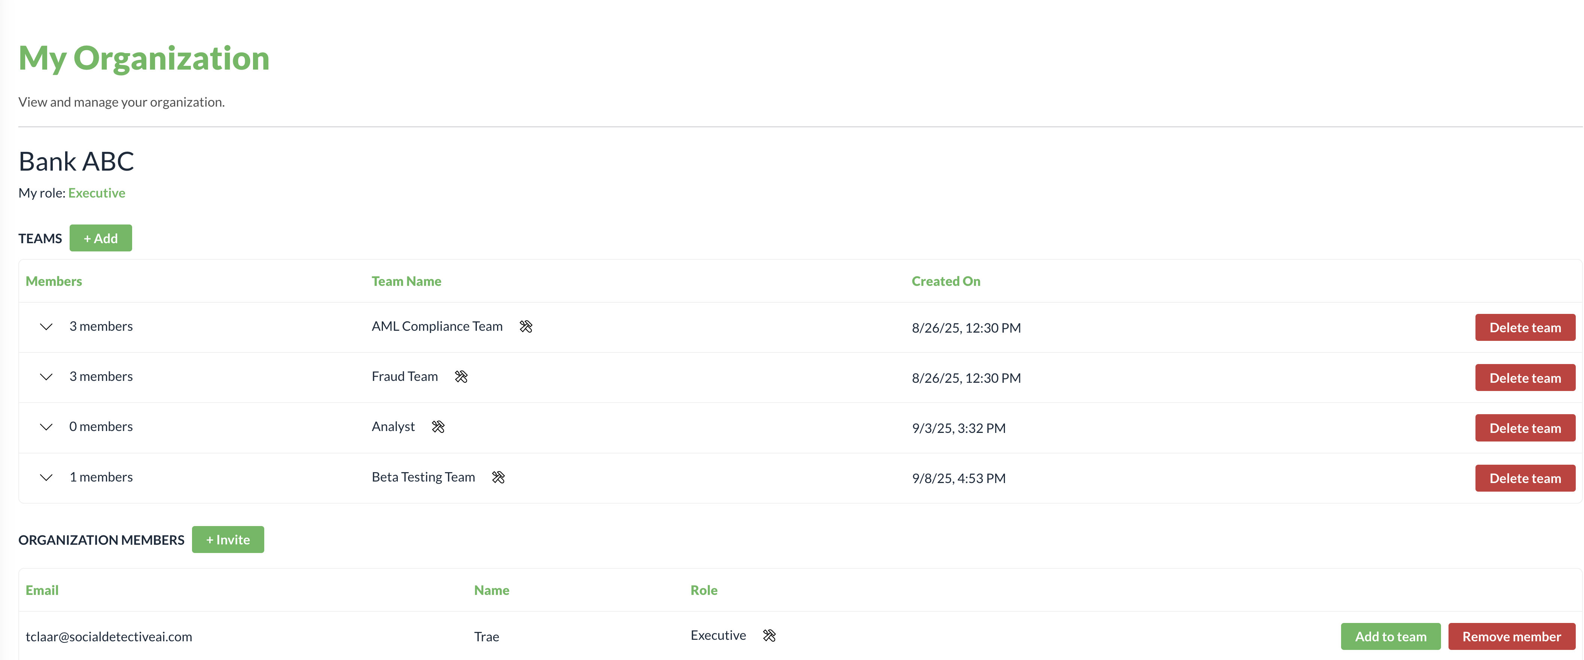Viewport: 1584px width, 660px height.
Task: Expand the Analyst team member list
Action: [x=46, y=427]
